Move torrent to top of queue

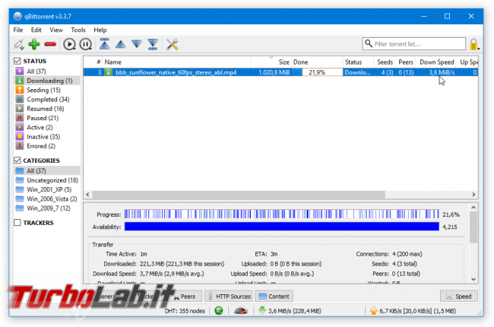105,44
